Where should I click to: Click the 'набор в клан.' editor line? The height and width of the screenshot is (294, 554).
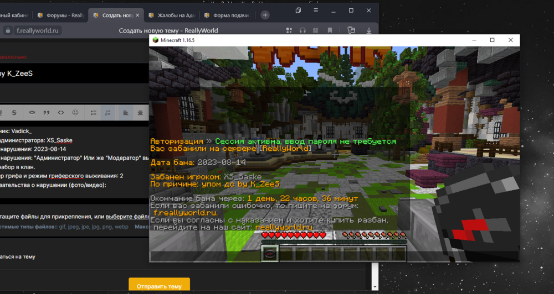tap(18, 167)
